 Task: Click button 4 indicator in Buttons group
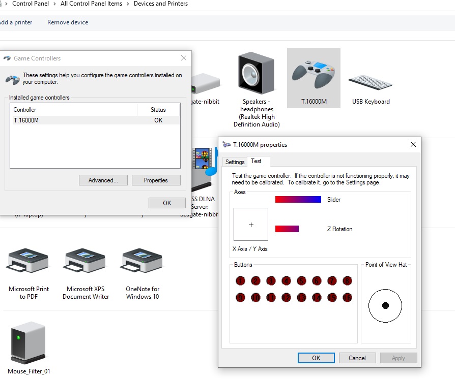click(286, 281)
